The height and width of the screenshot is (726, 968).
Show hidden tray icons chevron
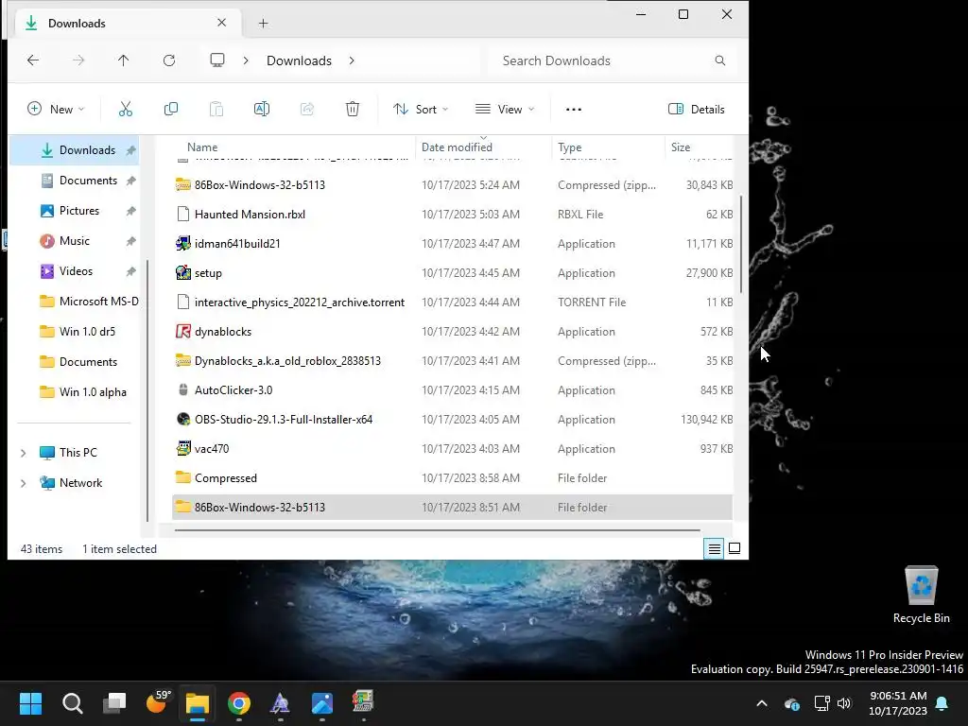tap(762, 703)
